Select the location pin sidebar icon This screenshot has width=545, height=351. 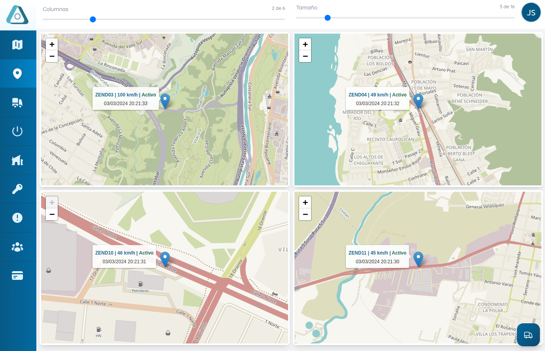(x=17, y=74)
